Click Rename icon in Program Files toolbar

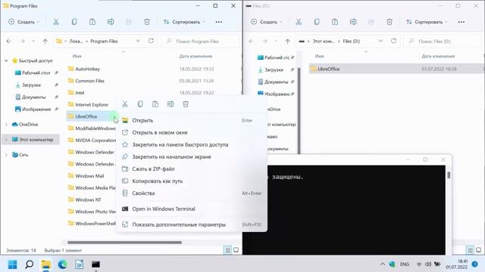(111, 22)
